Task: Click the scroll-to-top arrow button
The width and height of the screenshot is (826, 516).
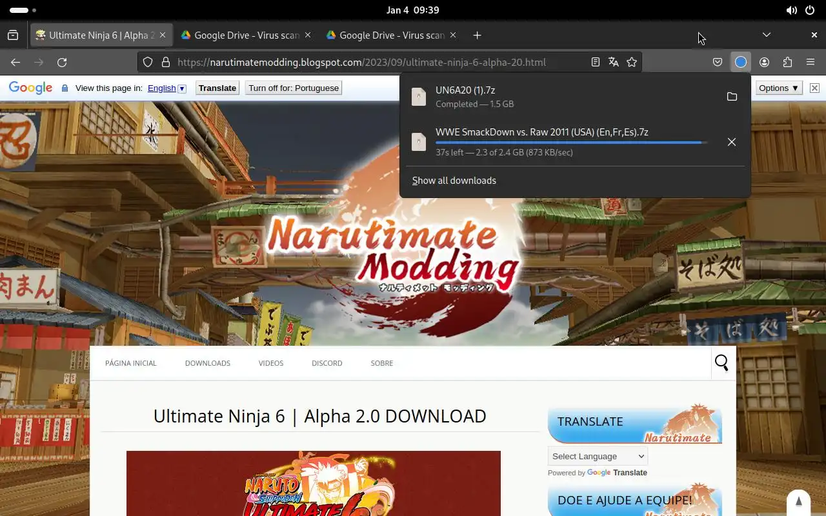Action: [x=798, y=502]
